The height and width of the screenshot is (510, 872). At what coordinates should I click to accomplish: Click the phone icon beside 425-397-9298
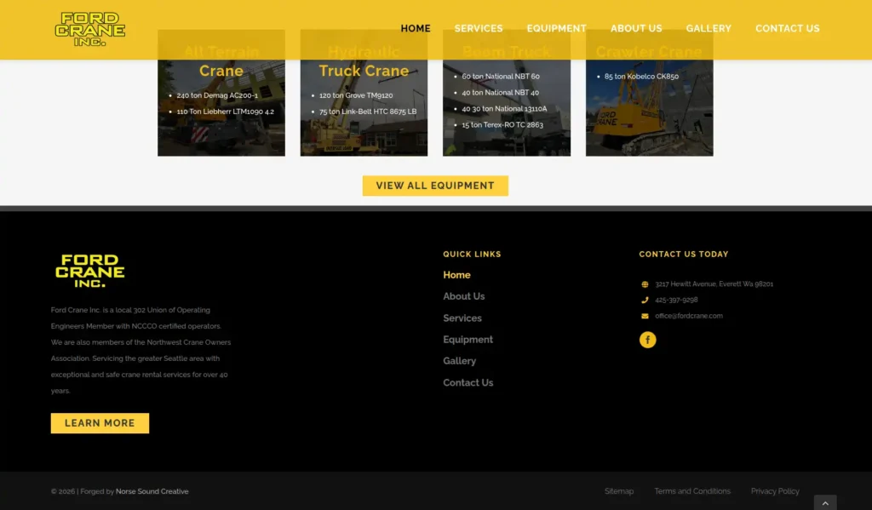tap(645, 300)
